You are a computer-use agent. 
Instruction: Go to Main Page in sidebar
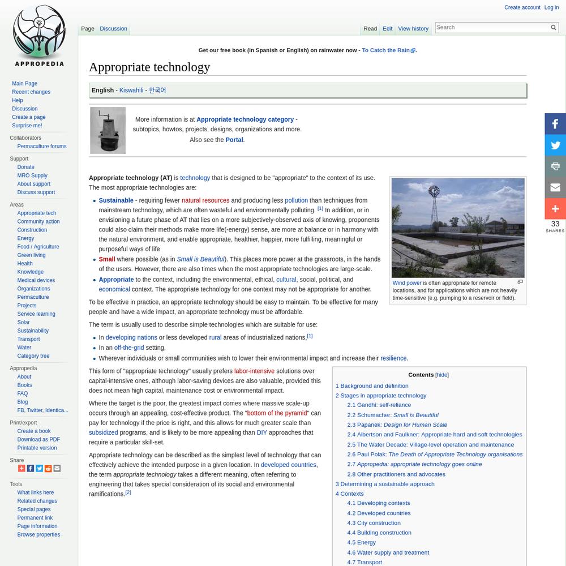[24, 83]
